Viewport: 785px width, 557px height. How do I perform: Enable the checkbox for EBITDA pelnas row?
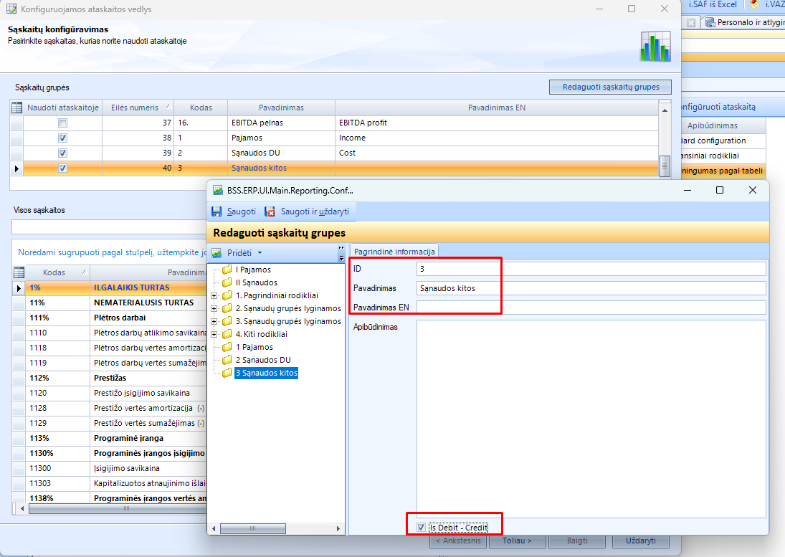click(x=63, y=123)
